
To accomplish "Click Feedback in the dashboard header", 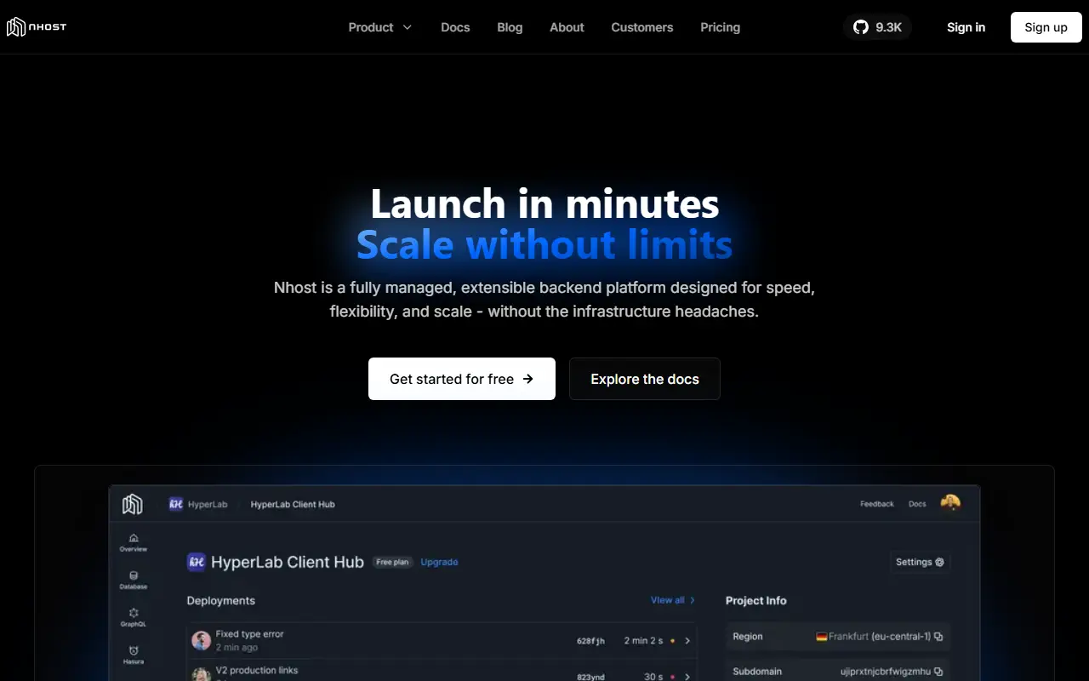I will click(876, 504).
